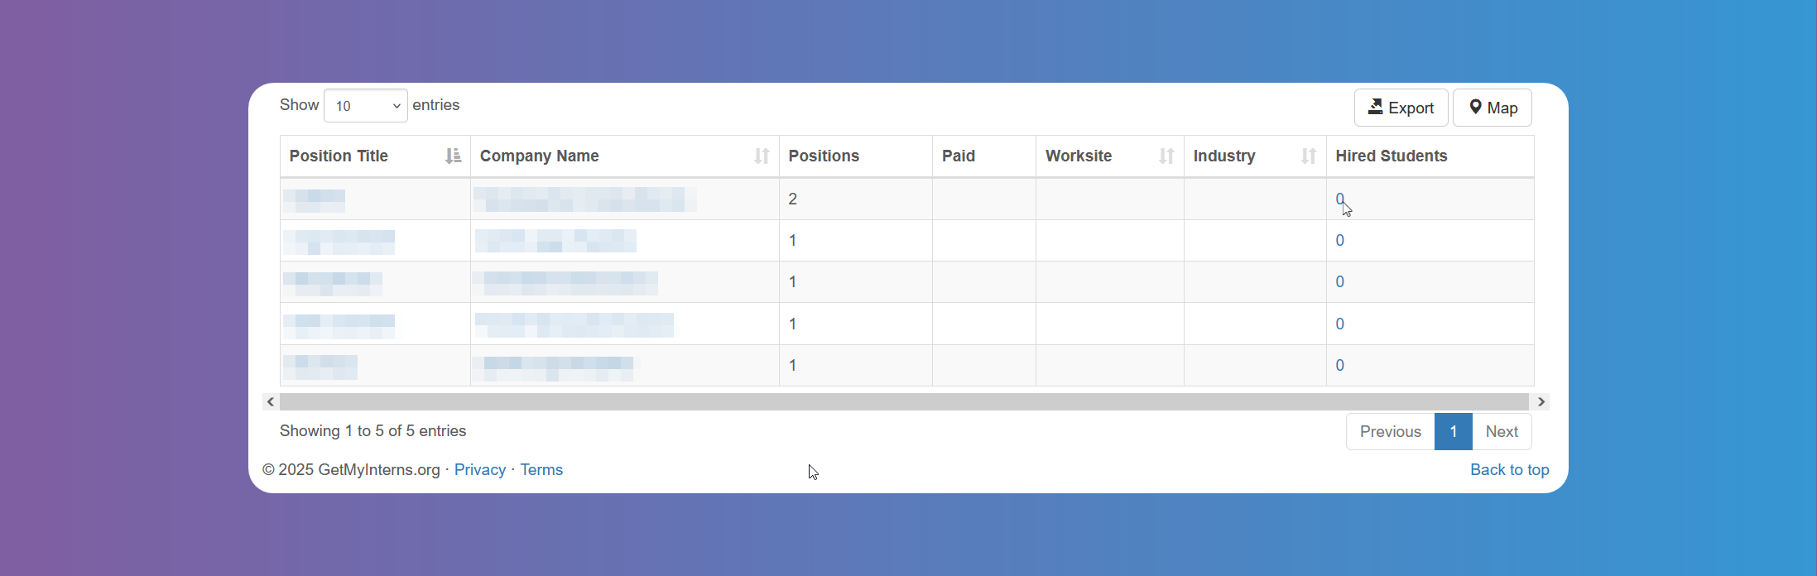Click the Paid column header
Image resolution: width=1817 pixels, height=576 pixels.
click(959, 156)
